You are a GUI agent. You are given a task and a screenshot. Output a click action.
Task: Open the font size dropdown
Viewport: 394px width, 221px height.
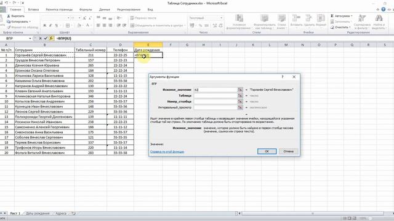79,18
